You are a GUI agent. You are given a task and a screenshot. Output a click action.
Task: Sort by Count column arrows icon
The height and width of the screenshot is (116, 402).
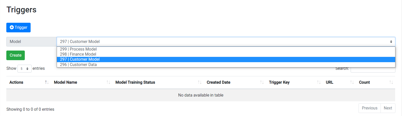[391, 82]
